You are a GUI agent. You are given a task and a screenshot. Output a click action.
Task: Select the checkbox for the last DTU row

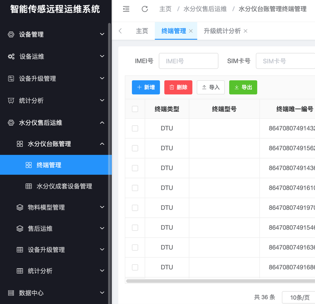(x=135, y=267)
